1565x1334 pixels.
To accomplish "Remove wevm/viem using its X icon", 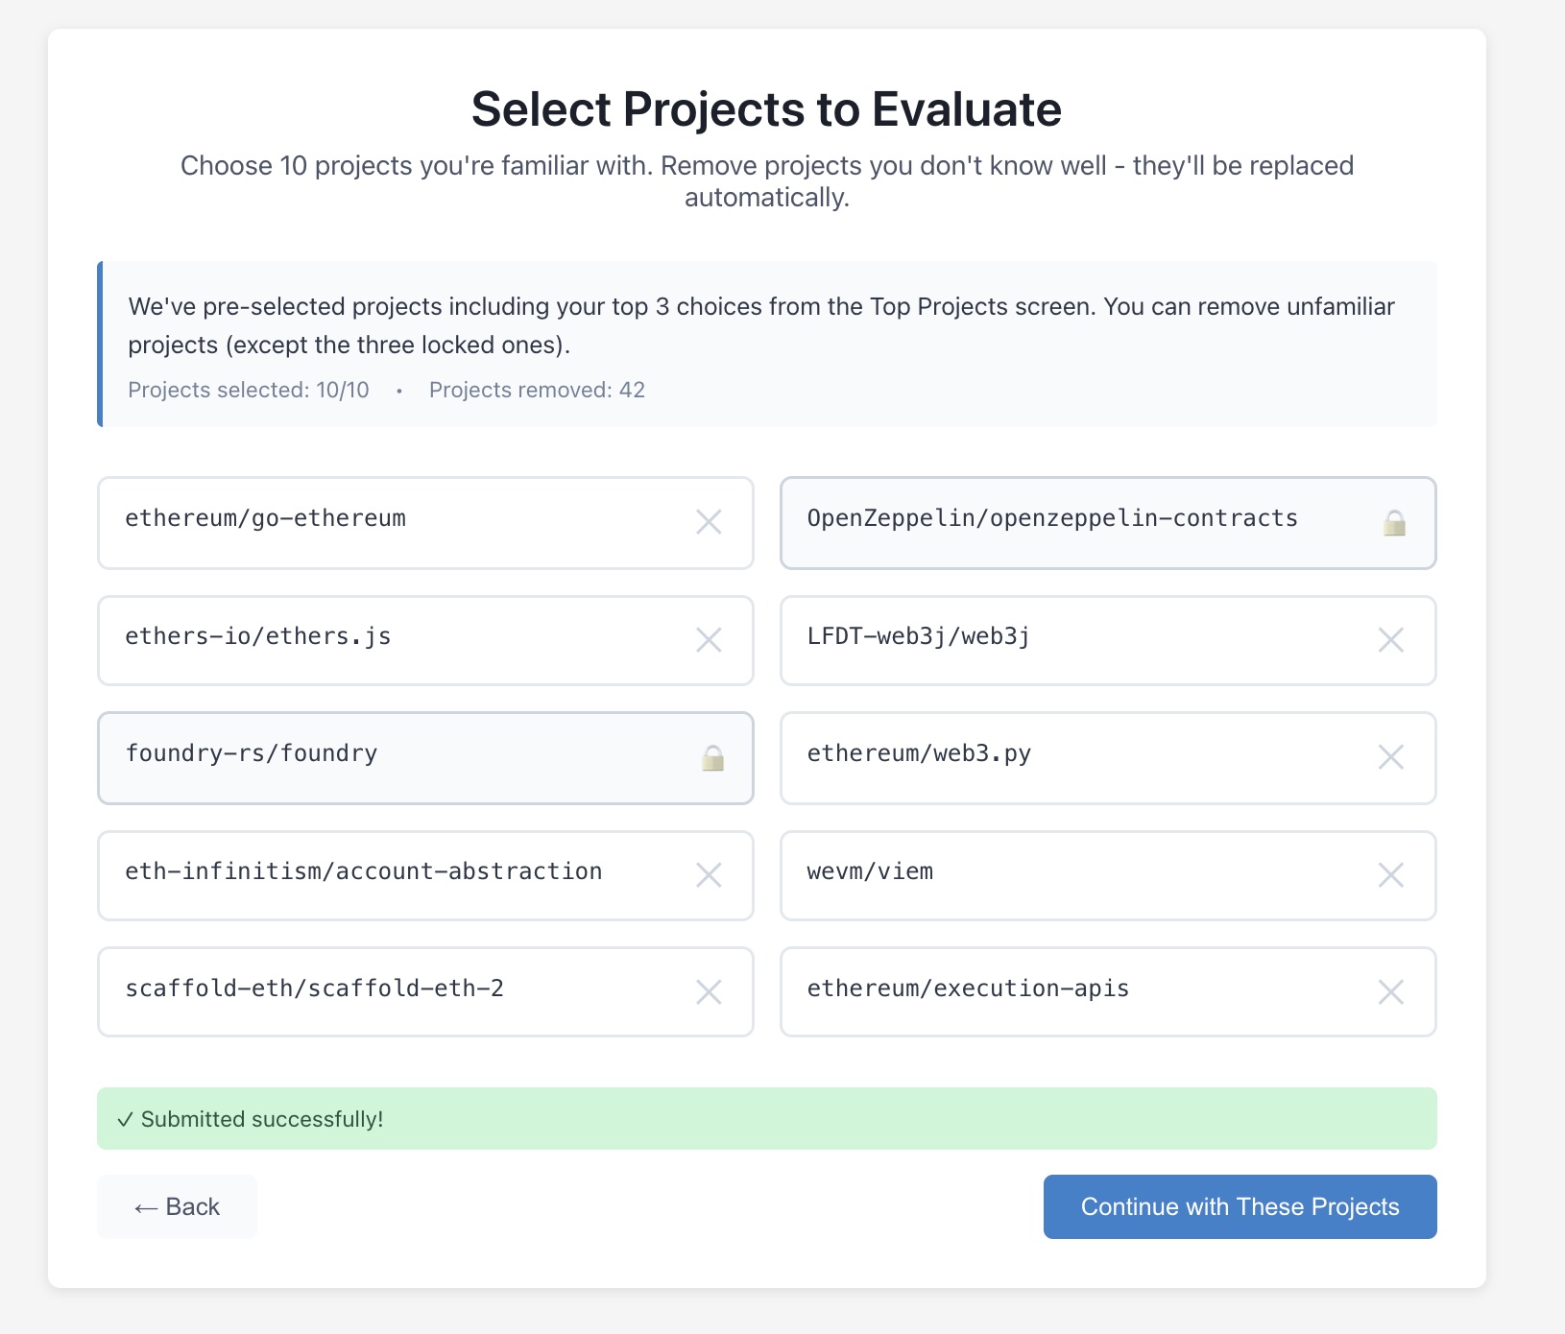I will [x=1390, y=874].
